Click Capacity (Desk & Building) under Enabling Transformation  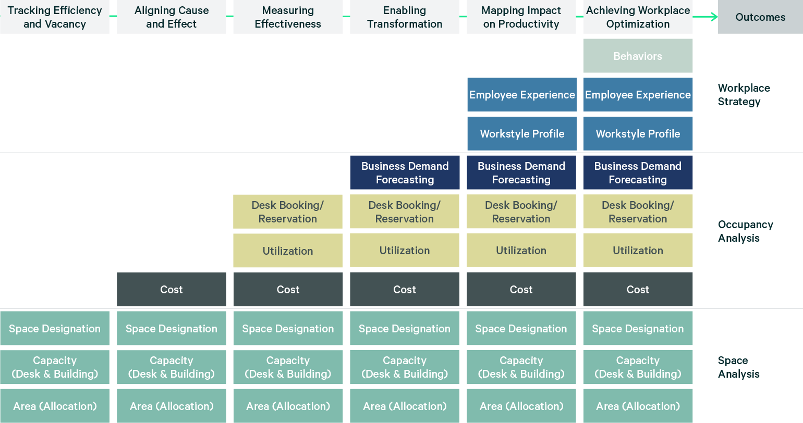(x=405, y=367)
